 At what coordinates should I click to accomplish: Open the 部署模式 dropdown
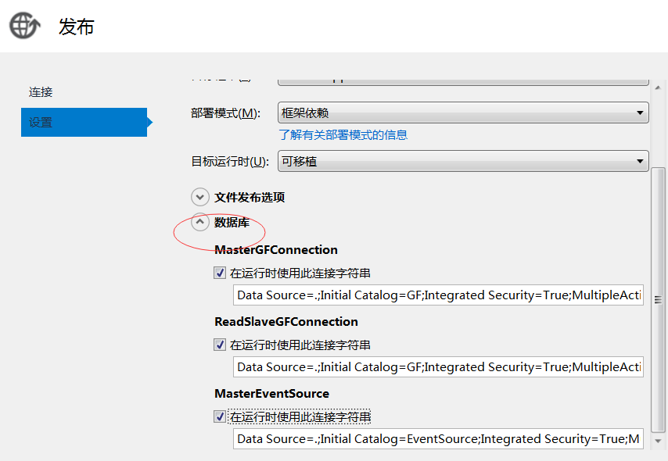pyautogui.click(x=463, y=113)
